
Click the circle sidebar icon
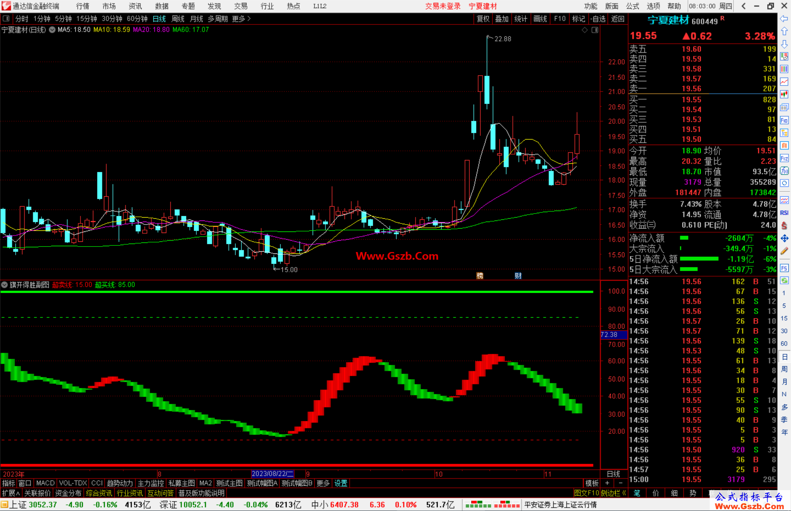[784, 183]
